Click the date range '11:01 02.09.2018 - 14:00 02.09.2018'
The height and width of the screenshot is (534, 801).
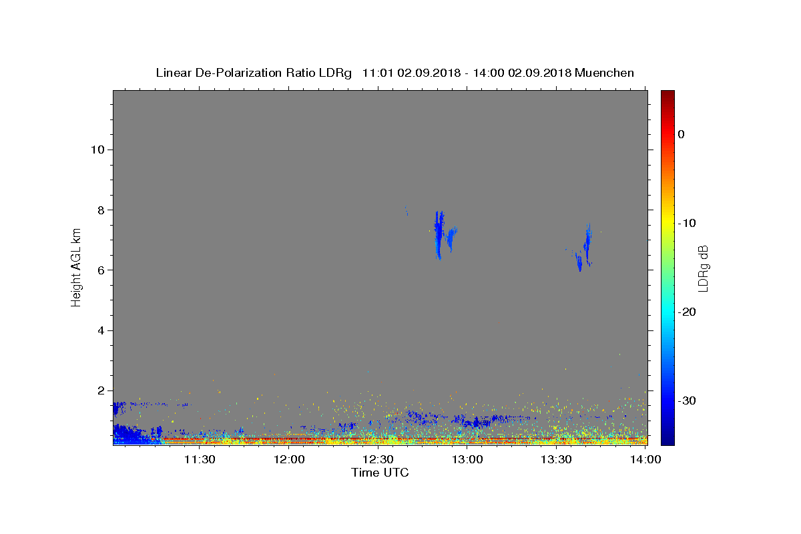[x=467, y=73]
